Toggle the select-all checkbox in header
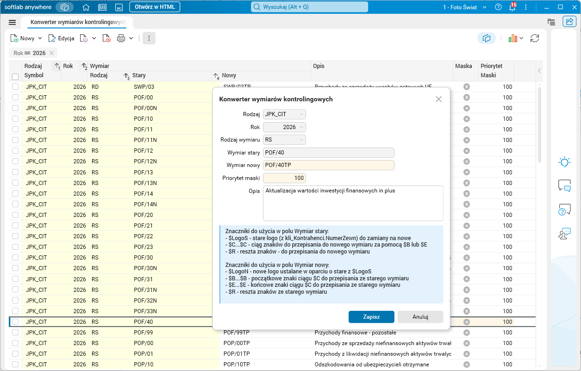581x371 pixels. pyautogui.click(x=15, y=76)
